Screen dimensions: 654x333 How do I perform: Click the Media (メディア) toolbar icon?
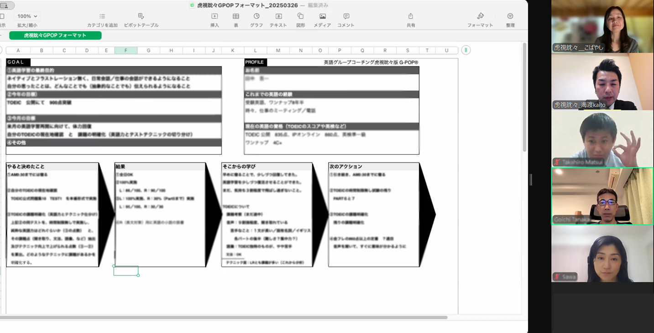coord(322,16)
